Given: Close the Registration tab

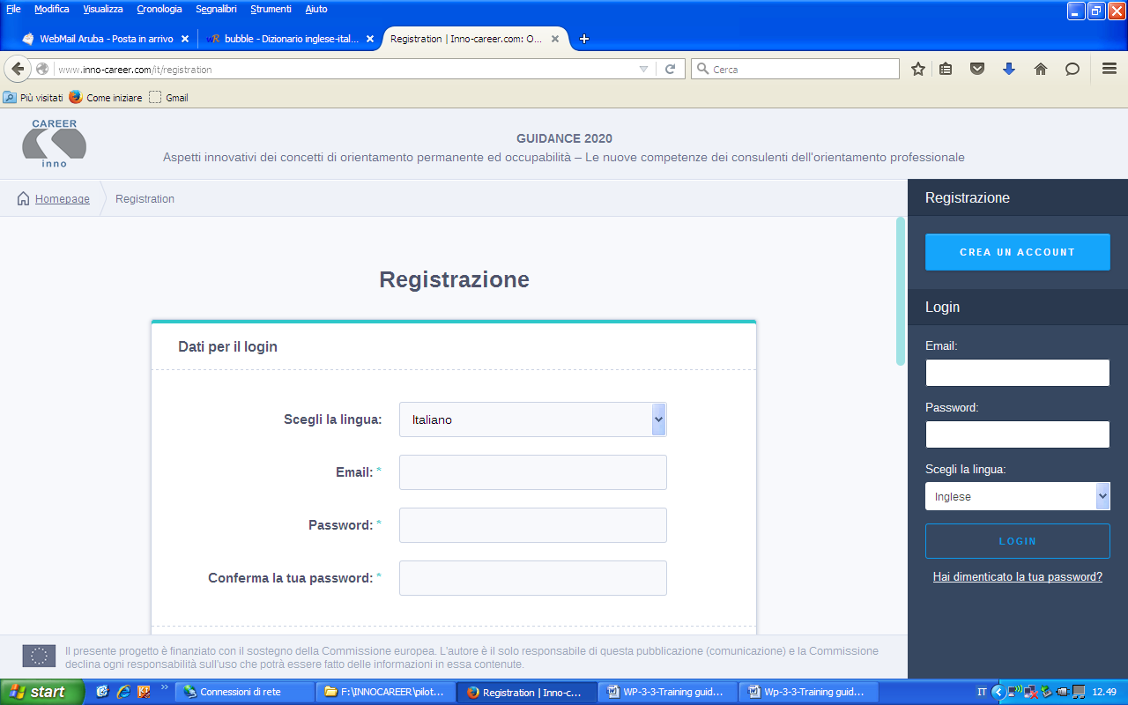Looking at the screenshot, I should [555, 39].
